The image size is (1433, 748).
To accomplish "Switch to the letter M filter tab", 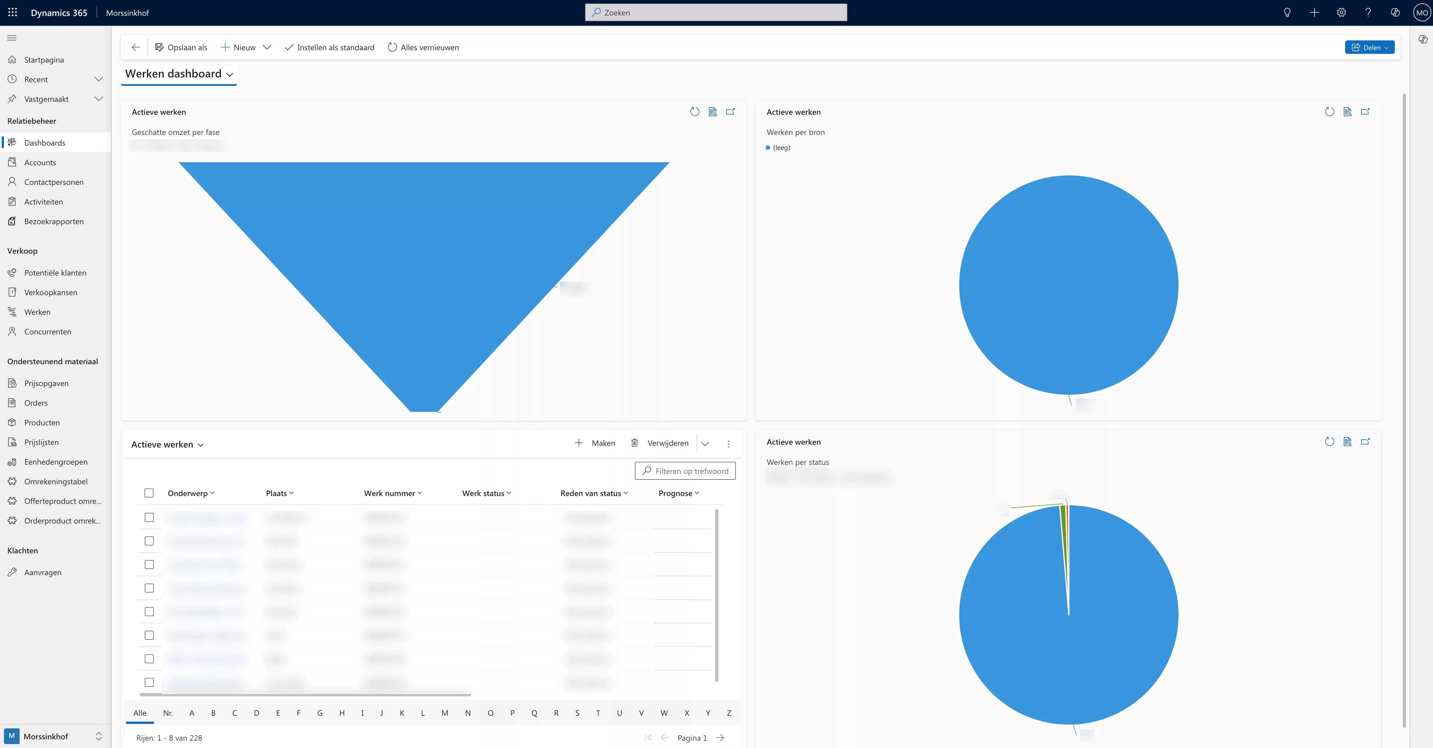I will (444, 713).
